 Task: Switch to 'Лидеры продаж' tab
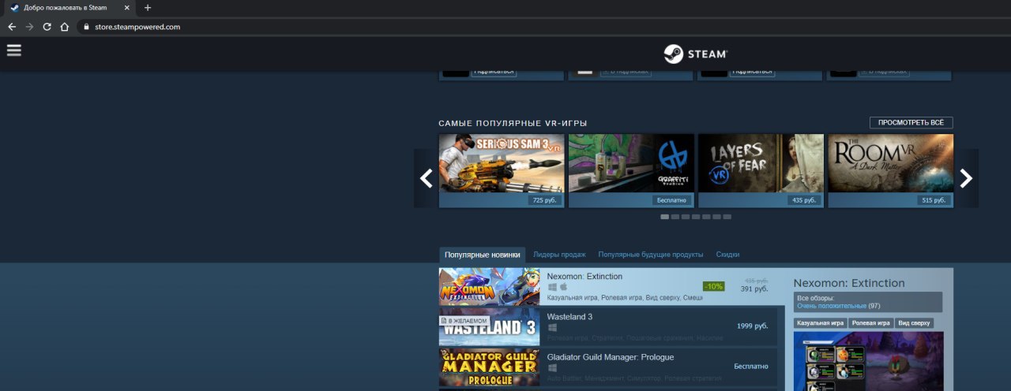coord(559,255)
